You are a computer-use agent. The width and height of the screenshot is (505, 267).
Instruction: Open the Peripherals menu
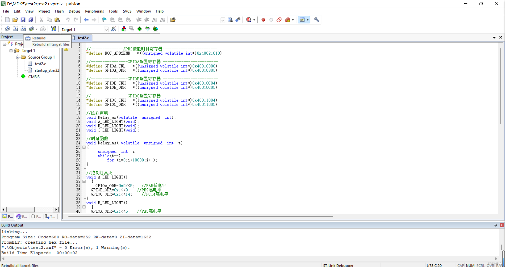click(x=94, y=11)
